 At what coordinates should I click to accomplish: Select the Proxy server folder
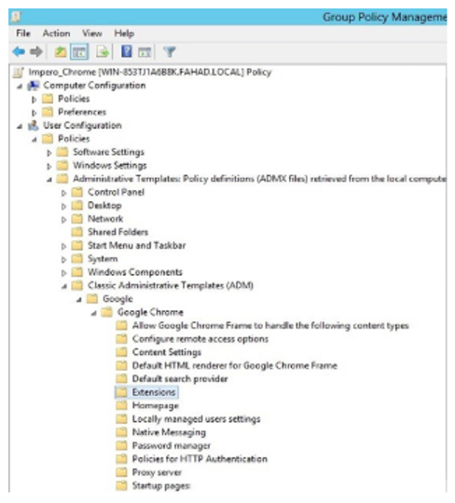pos(157,472)
